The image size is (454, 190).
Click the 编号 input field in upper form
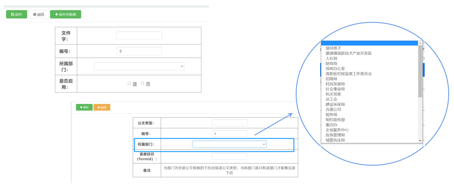pos(139,51)
